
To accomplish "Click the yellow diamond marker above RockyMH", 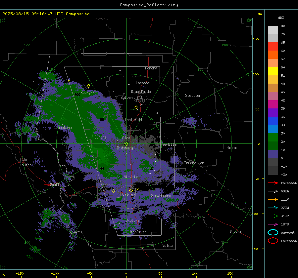I will (88, 86).
